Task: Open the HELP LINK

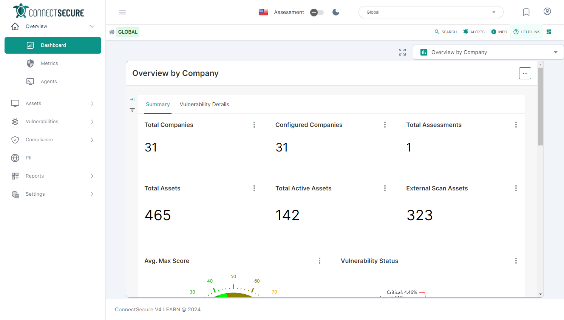Action: (527, 32)
